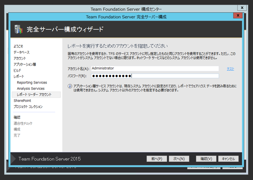Image resolution: width=253 pixels, height=180 pixels.
Task: Focus the パスワード input field
Action: (155, 76)
